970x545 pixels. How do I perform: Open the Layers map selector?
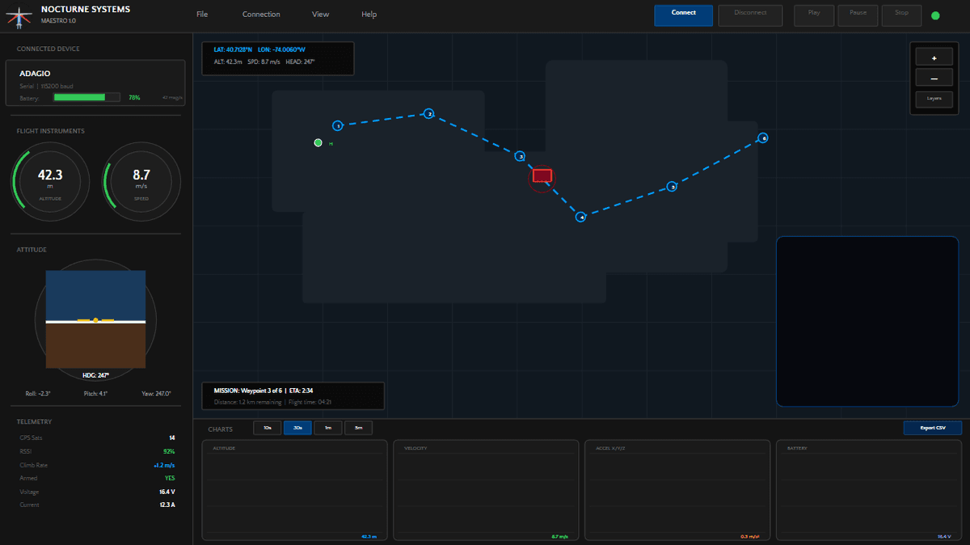[x=934, y=98]
